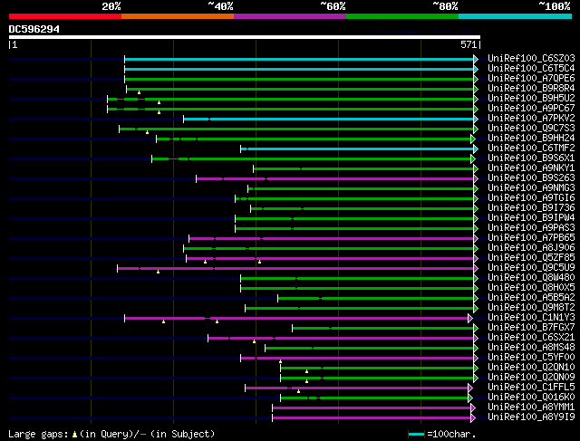Open the UniRef100_B9S6X1 label

click(x=531, y=158)
